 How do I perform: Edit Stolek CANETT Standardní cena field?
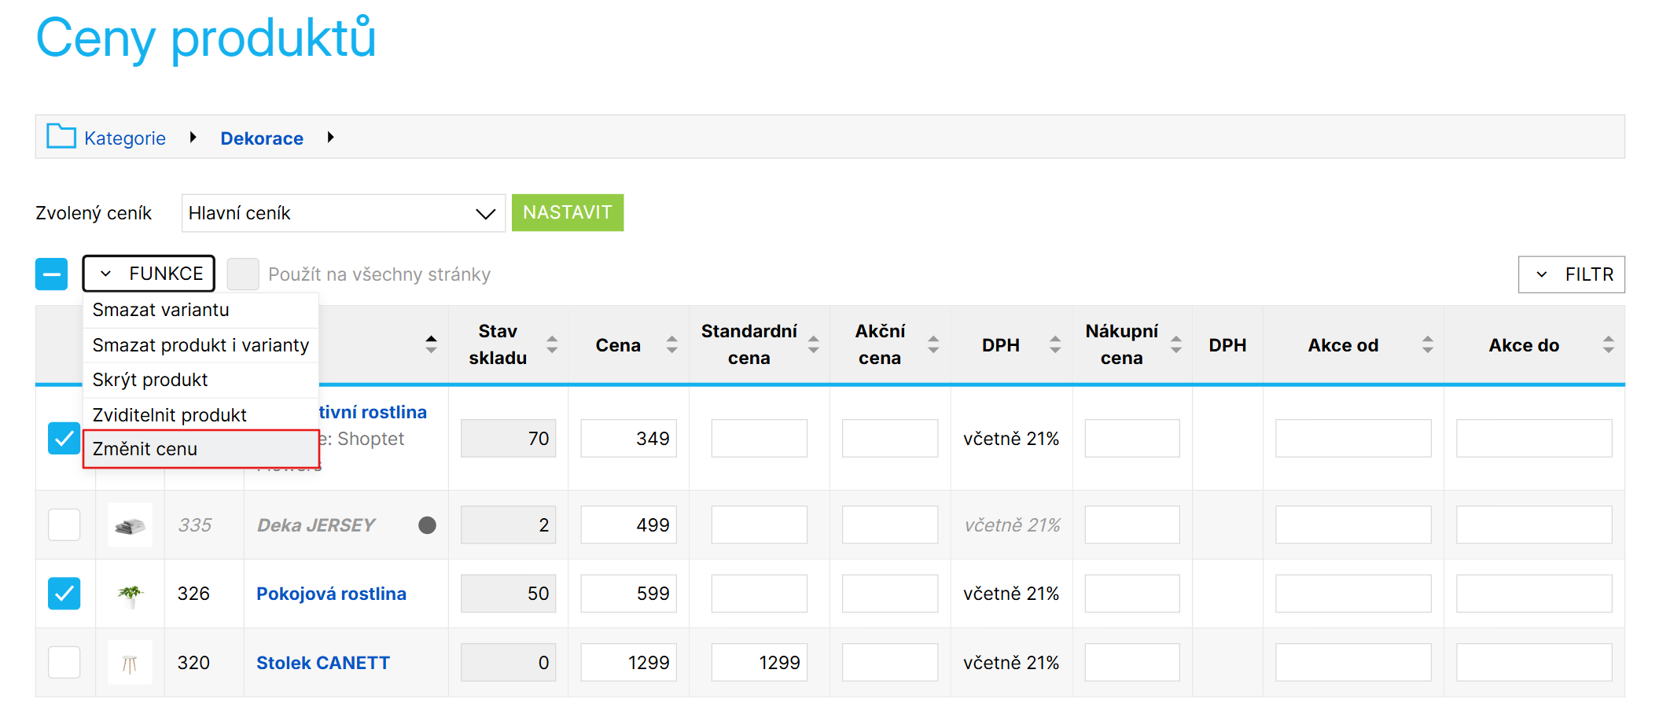click(x=760, y=662)
